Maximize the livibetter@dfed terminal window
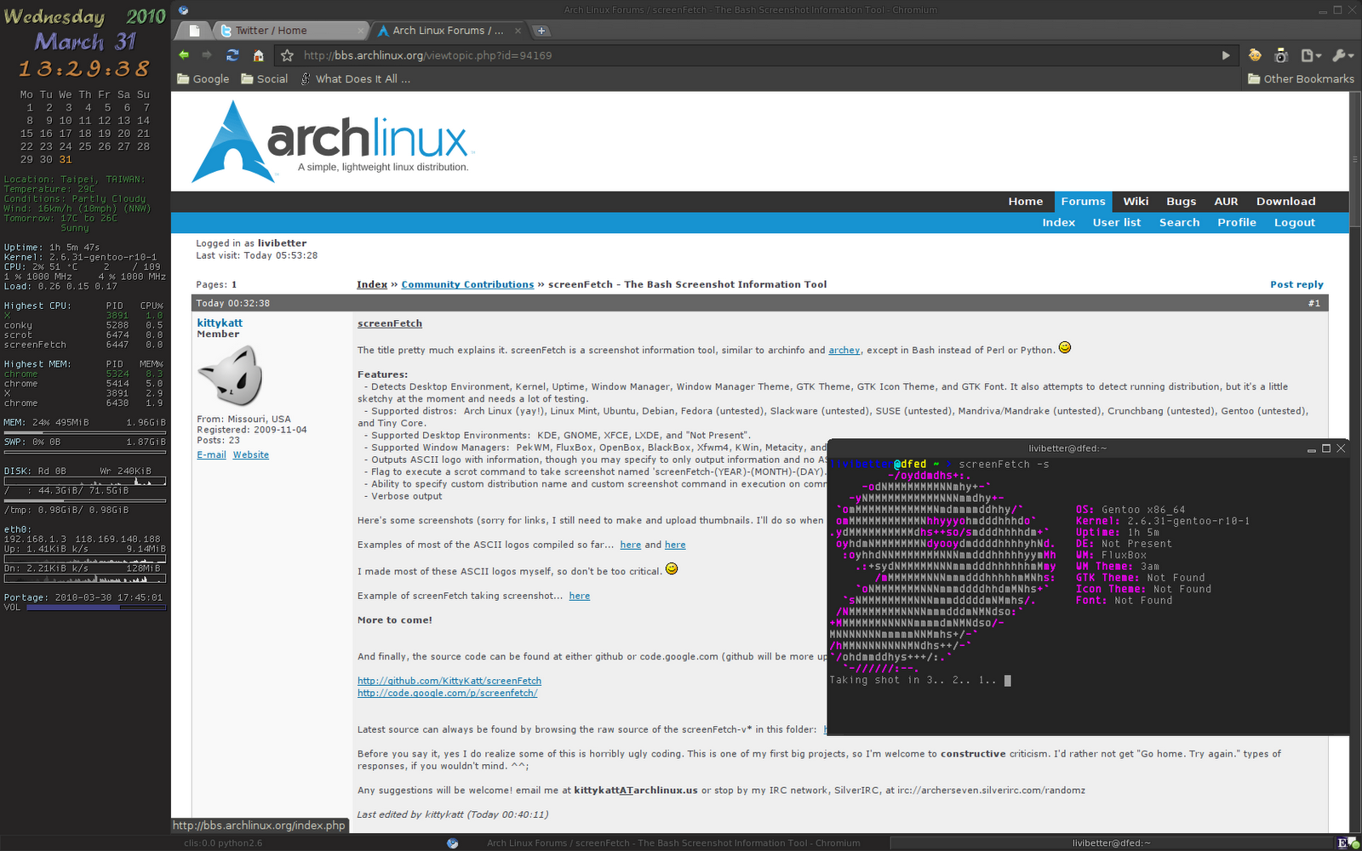The image size is (1362, 851). pyautogui.click(x=1326, y=448)
